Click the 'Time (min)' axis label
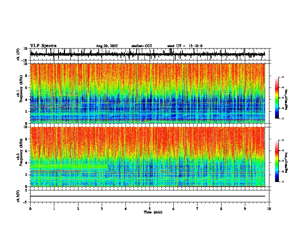Screen dimensions: 303x234 click(x=153, y=212)
